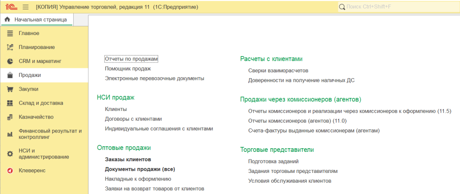Image resolution: width=460 pixels, height=194 pixels.
Task: Open the Закупки section
Action: pos(44,89)
